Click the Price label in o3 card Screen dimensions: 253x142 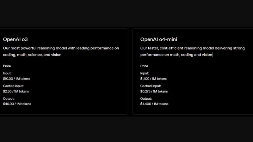click(x=7, y=66)
